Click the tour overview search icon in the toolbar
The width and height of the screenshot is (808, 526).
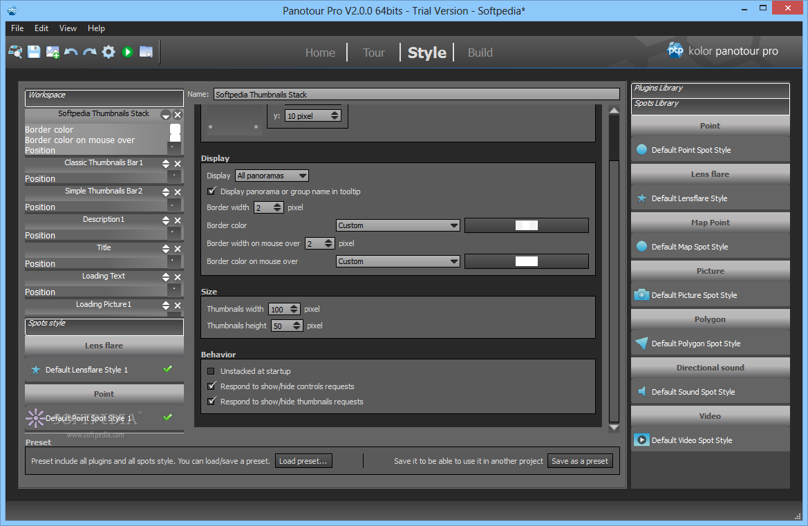pos(15,52)
